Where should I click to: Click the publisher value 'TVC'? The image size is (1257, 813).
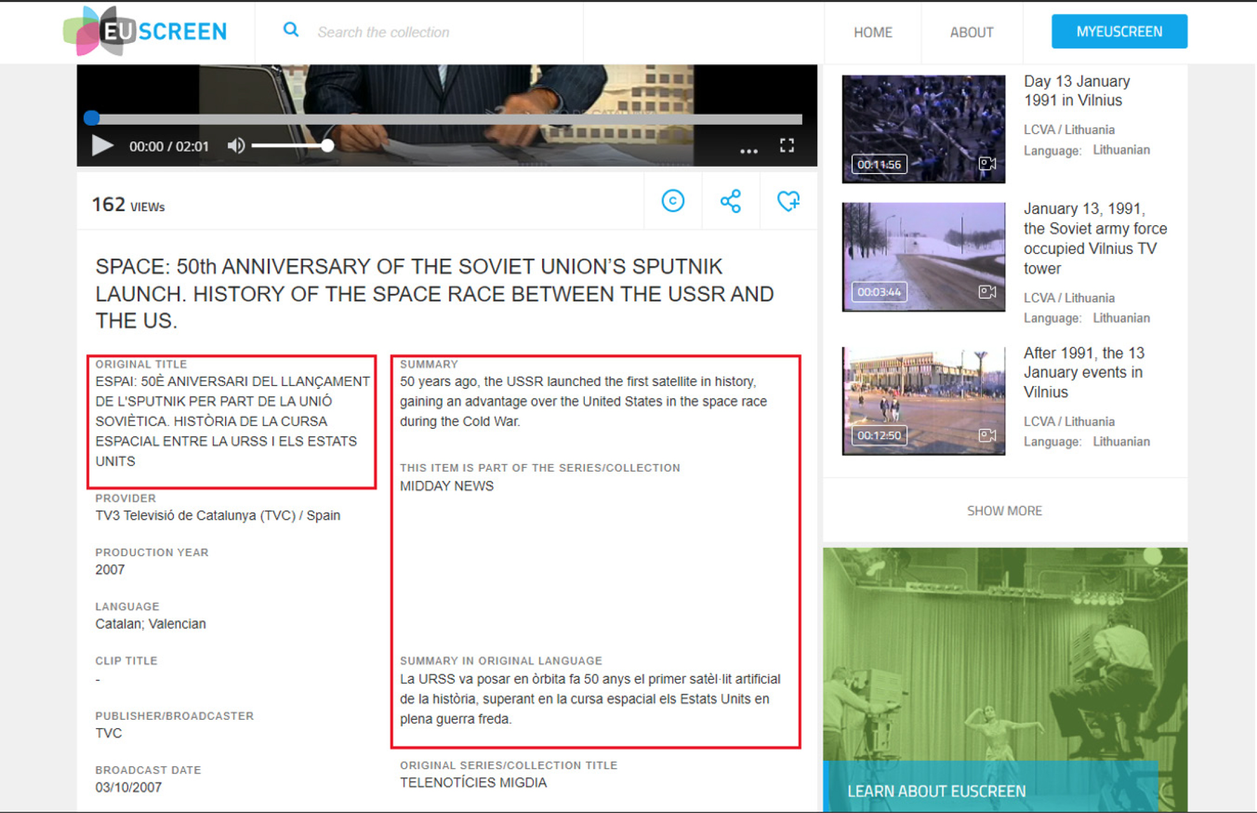click(x=109, y=733)
